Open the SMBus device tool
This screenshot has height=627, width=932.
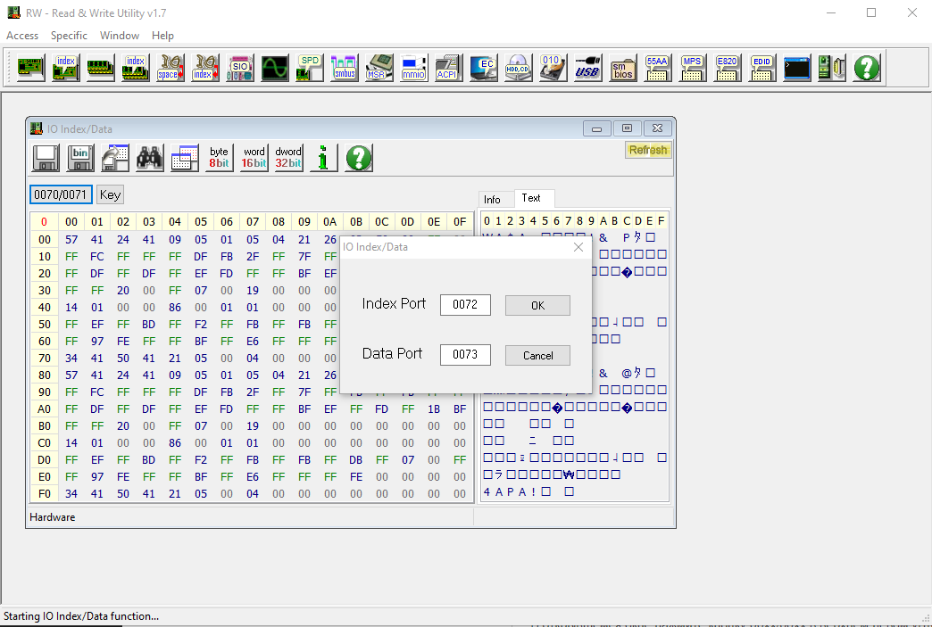344,68
